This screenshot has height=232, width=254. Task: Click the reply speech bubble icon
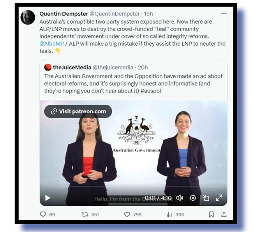(x=43, y=214)
